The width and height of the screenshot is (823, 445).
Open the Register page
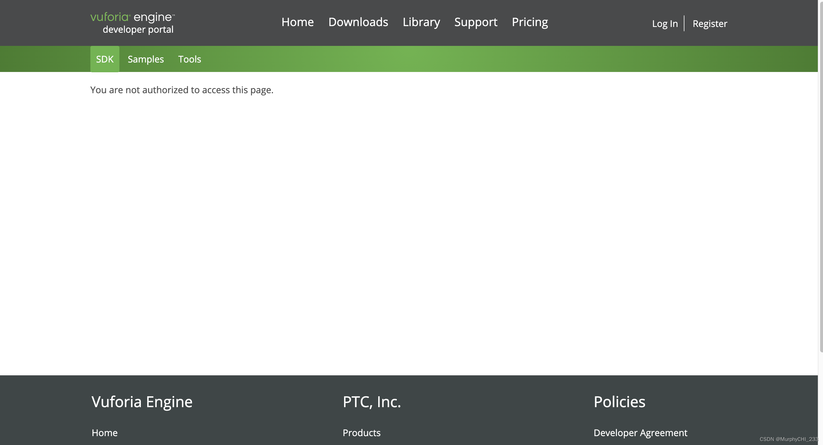click(710, 23)
